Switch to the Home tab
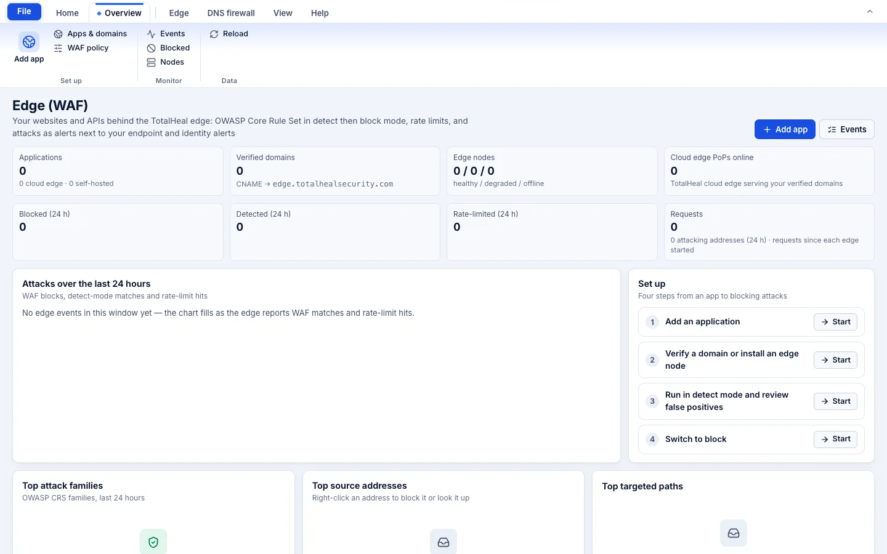 pos(67,13)
